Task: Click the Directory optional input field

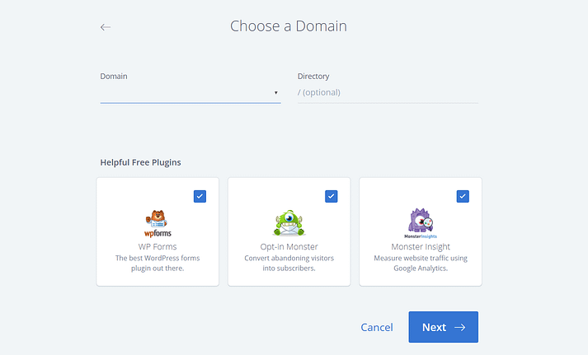Action: pos(388,92)
